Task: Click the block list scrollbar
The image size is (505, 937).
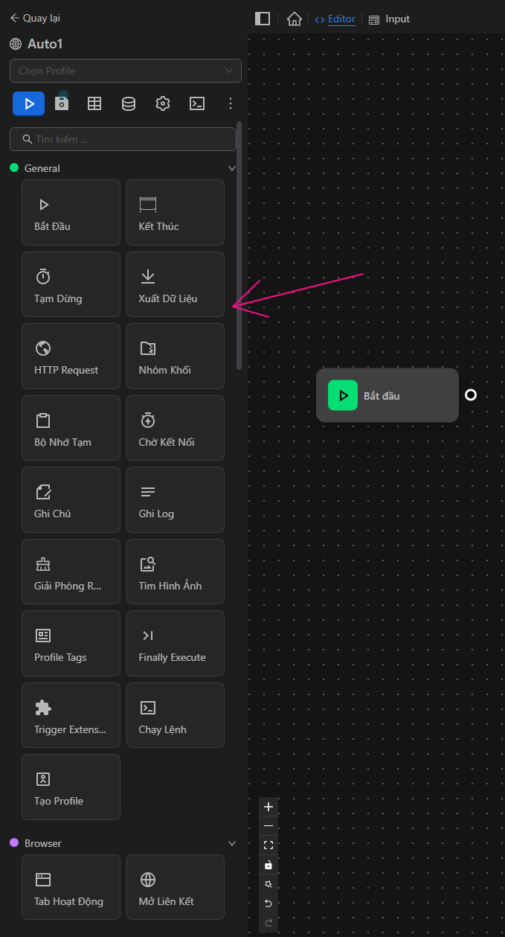Action: pyautogui.click(x=239, y=246)
